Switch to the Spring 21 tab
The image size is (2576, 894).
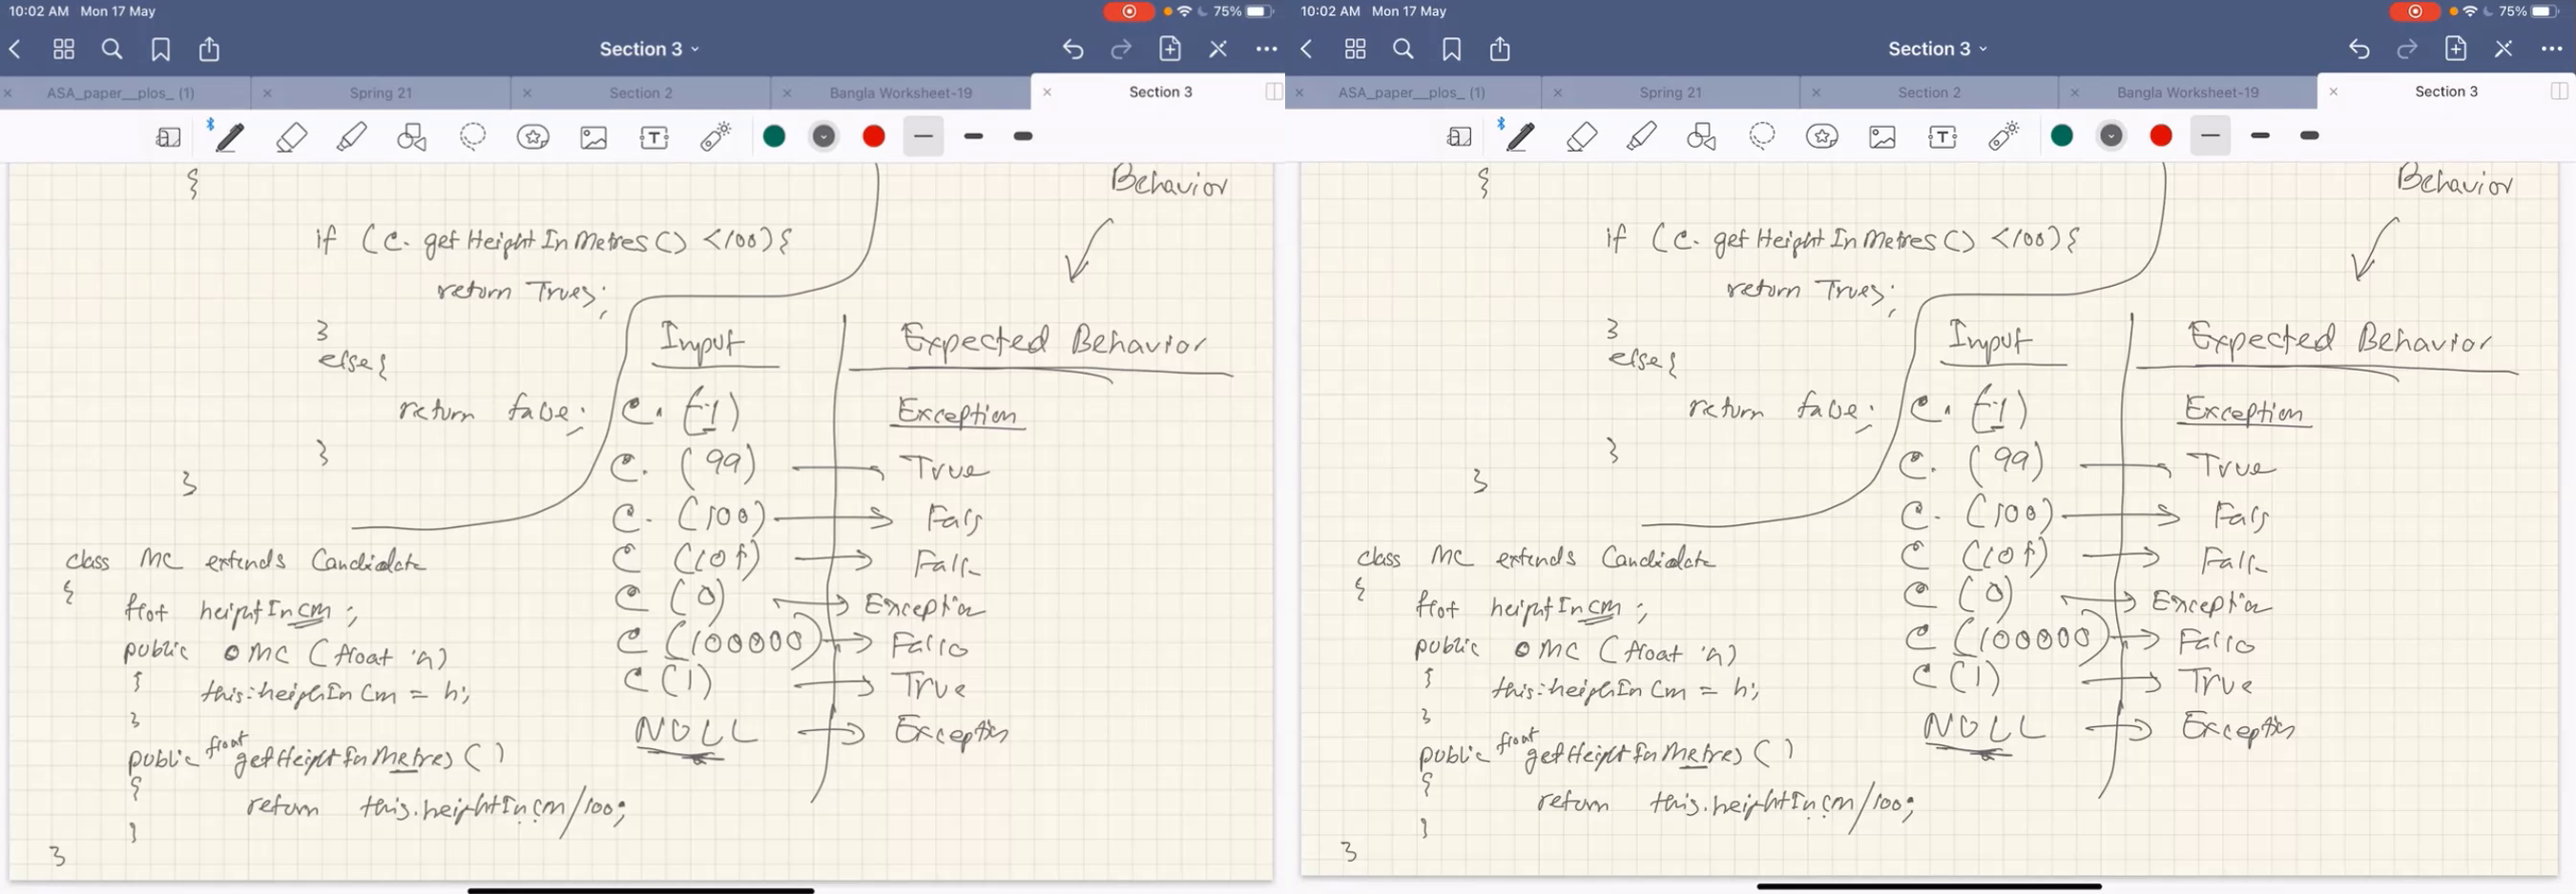382,91
